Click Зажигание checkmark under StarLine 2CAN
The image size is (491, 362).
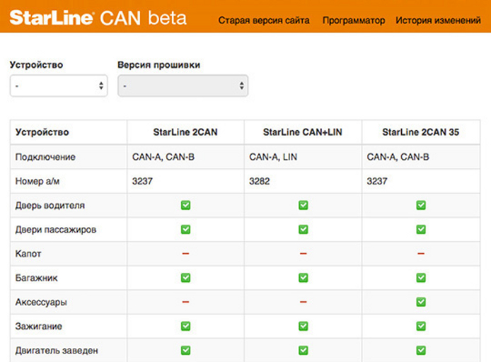coord(185,327)
